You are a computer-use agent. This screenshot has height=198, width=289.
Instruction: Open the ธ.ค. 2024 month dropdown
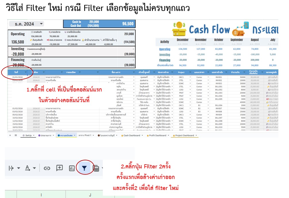41,24
